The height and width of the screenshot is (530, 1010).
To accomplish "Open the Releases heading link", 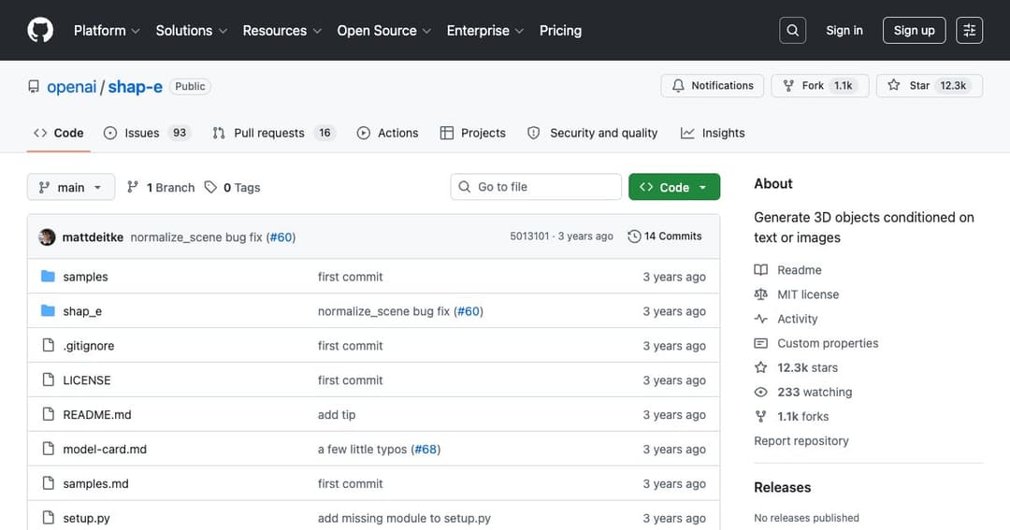I will point(782,488).
